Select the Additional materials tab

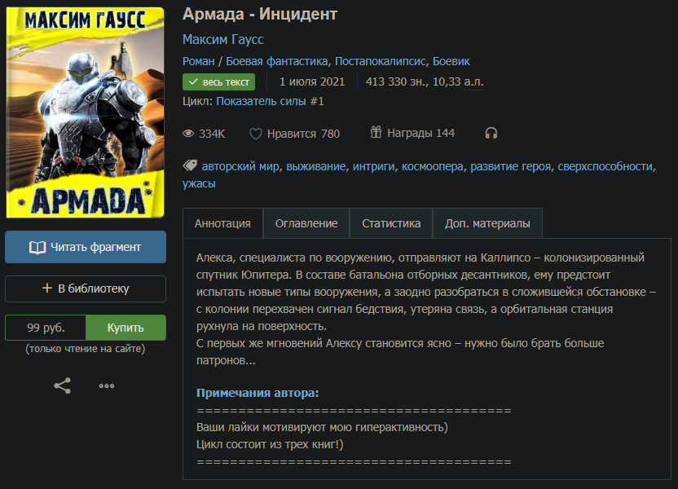(487, 223)
